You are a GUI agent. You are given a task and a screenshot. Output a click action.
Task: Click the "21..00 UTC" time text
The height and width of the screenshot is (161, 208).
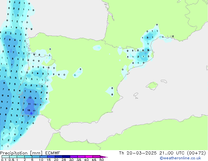tap(172, 153)
